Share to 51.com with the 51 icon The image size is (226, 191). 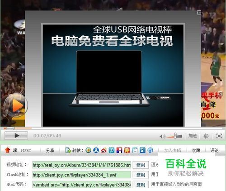tap(142, 150)
